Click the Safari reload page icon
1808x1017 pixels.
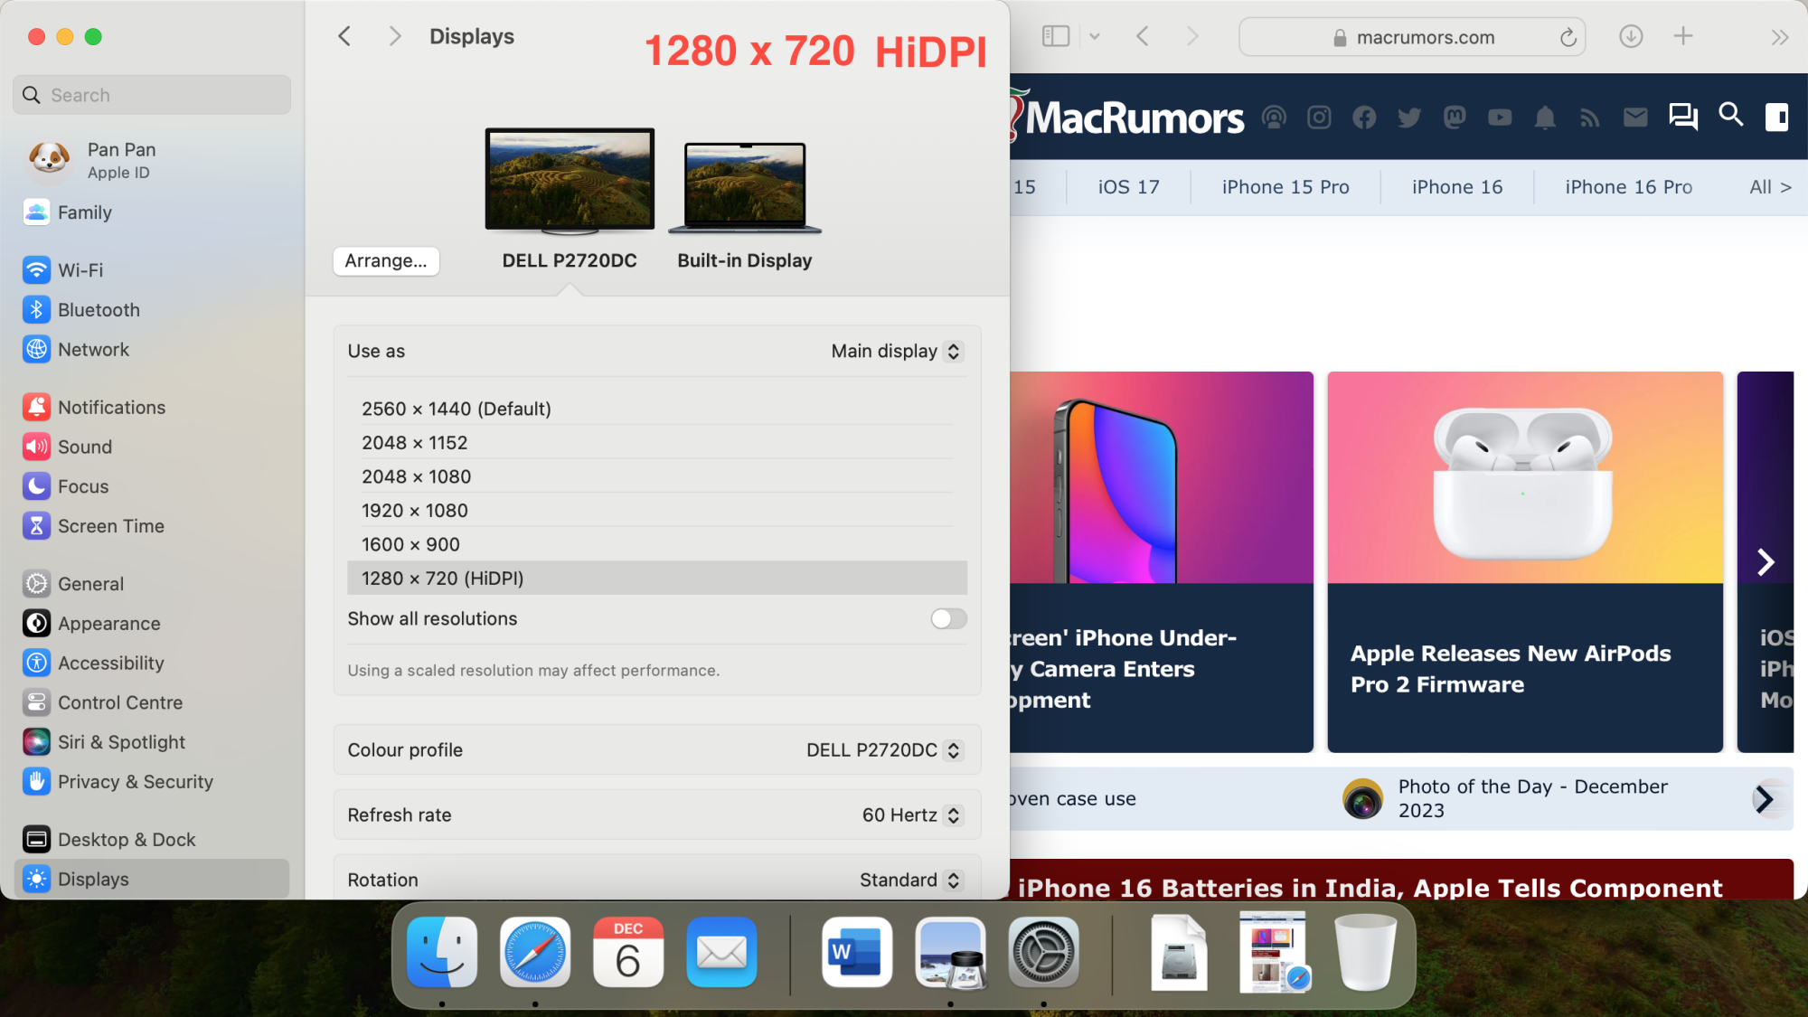(1568, 37)
